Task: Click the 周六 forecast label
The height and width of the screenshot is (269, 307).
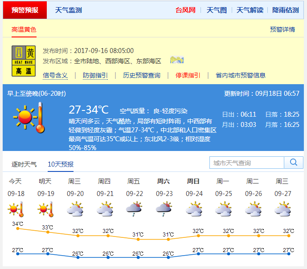Action: (164, 181)
